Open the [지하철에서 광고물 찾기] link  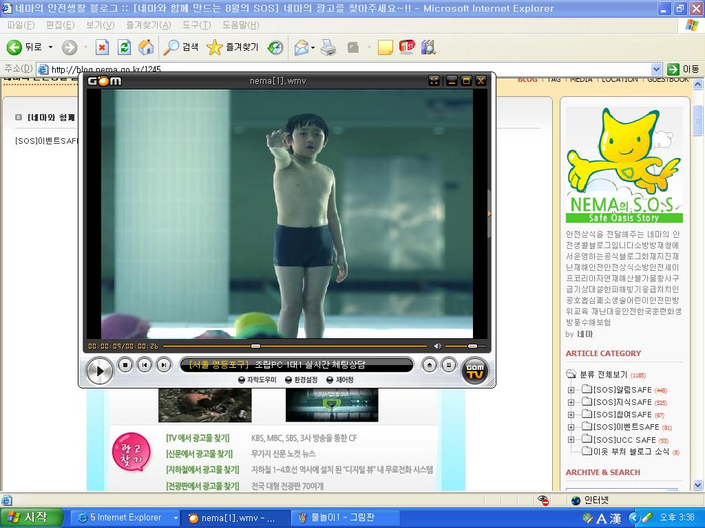202,470
